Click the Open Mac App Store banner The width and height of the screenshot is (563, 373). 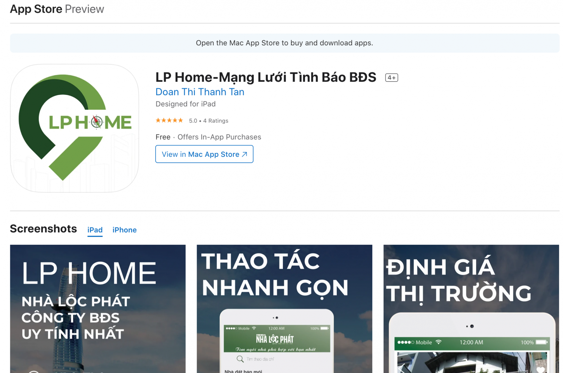pyautogui.click(x=285, y=43)
